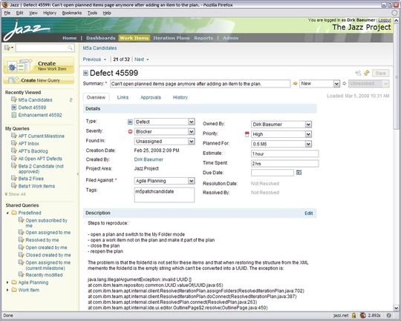Click the lock security icon in status bar
Screen dimensions: 401x321
(353, 315)
